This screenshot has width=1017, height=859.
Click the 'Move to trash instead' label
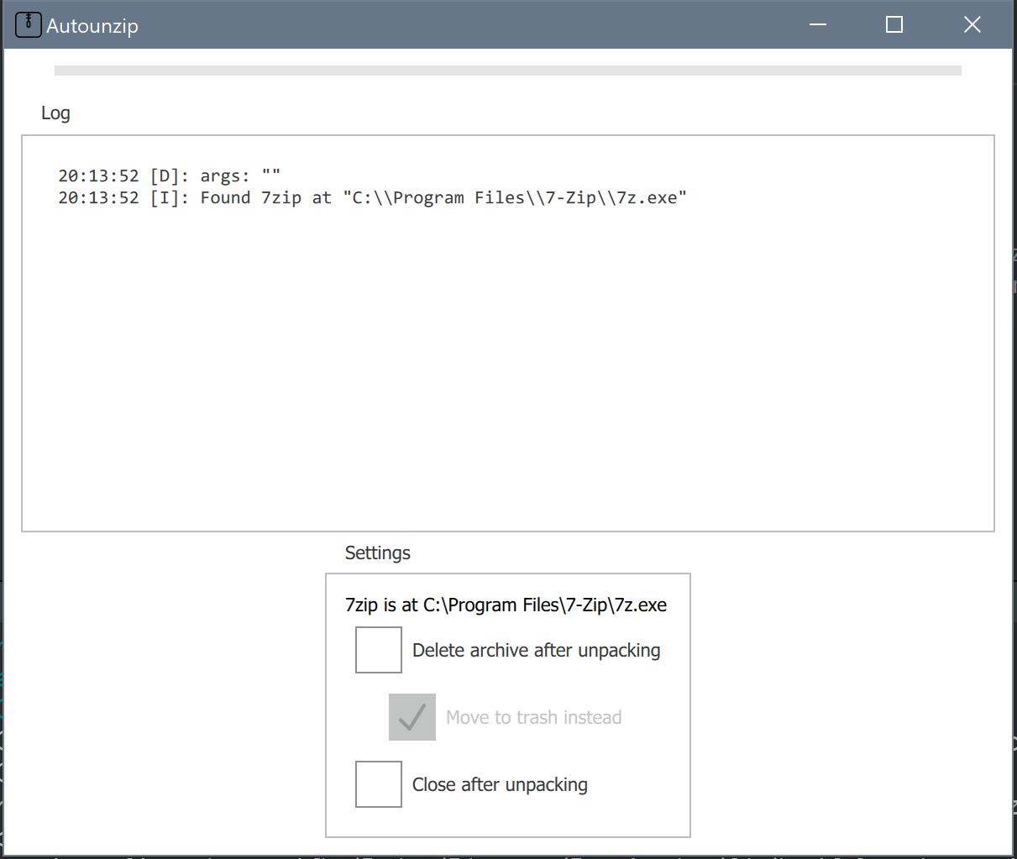(x=534, y=718)
